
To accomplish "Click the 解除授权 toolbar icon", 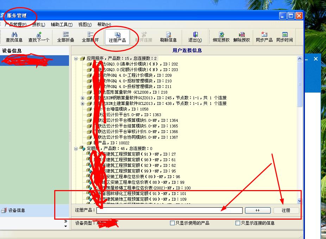I will point(242,34).
